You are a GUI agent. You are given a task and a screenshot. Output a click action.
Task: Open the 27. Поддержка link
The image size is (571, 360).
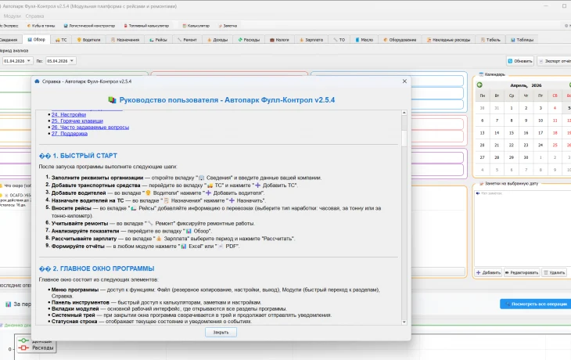69,134
